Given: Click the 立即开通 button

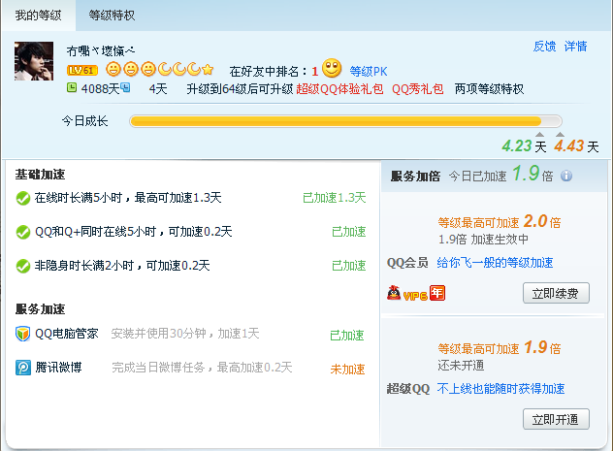Looking at the screenshot, I should click(x=556, y=419).
